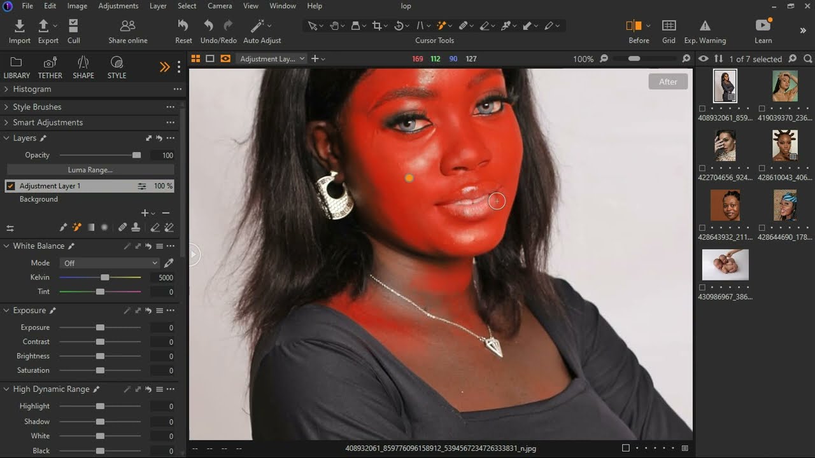Image resolution: width=815 pixels, height=458 pixels.
Task: Switch to the LIBRARY tool tab
Action: coord(17,67)
